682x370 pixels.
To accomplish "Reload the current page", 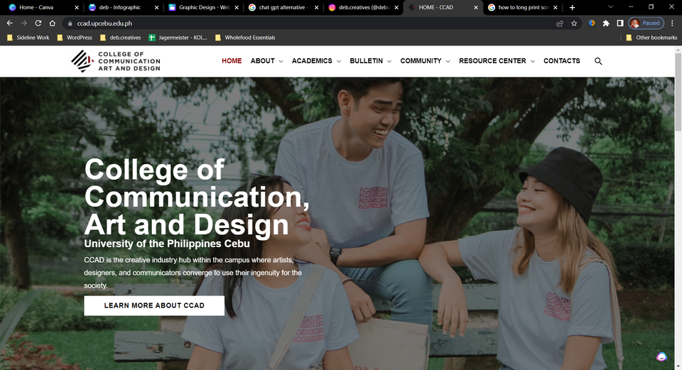I will pyautogui.click(x=38, y=23).
